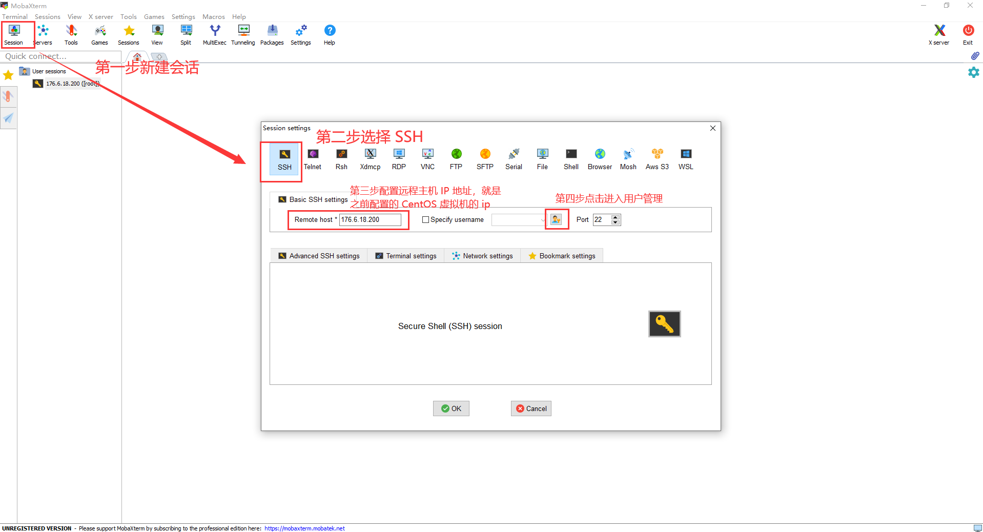Click the new tab plus button
Viewport: 983px width, 532px height.
coord(159,57)
